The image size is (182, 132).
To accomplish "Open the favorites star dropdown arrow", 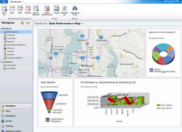I will 30,23.
